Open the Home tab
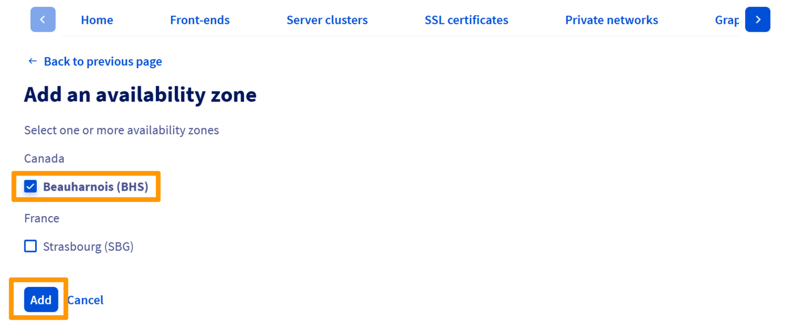 [97, 20]
